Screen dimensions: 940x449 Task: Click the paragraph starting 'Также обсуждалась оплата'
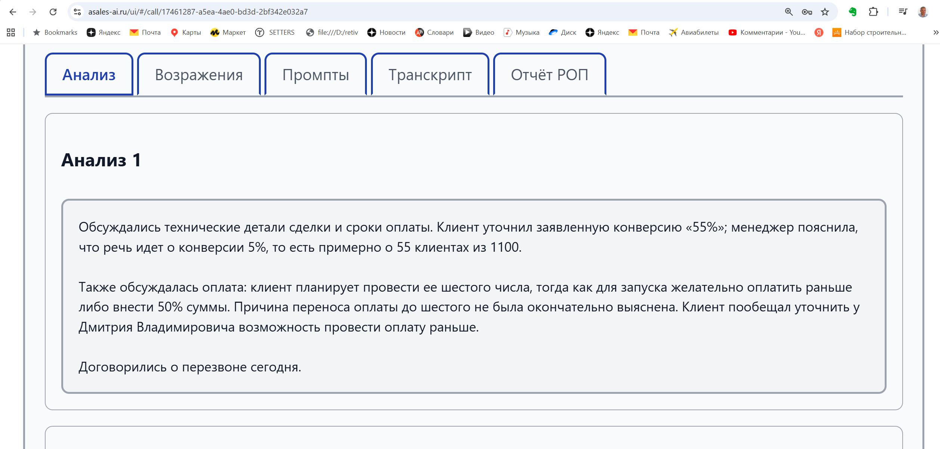[x=469, y=307]
